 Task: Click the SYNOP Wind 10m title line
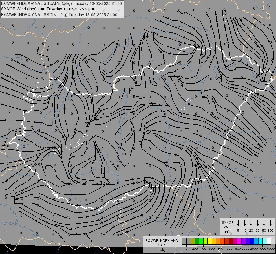pos(48,9)
